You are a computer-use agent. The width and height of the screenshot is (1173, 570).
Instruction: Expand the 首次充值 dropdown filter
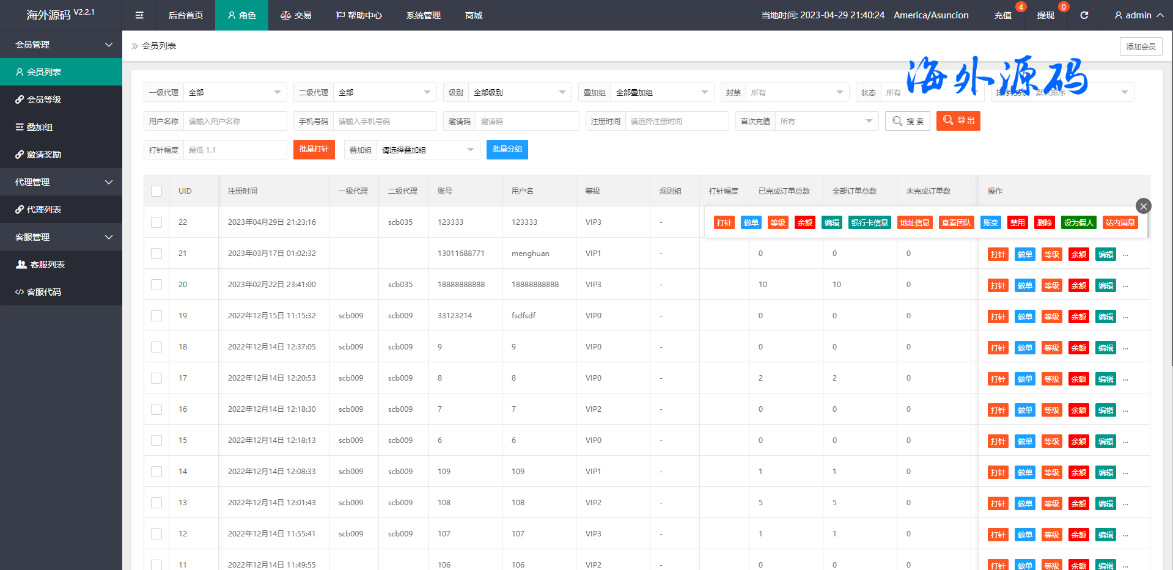pos(826,122)
